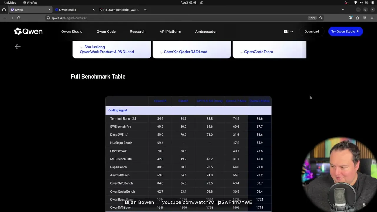
Task: Click the Opus4.8 column header
Action: [x=160, y=101]
